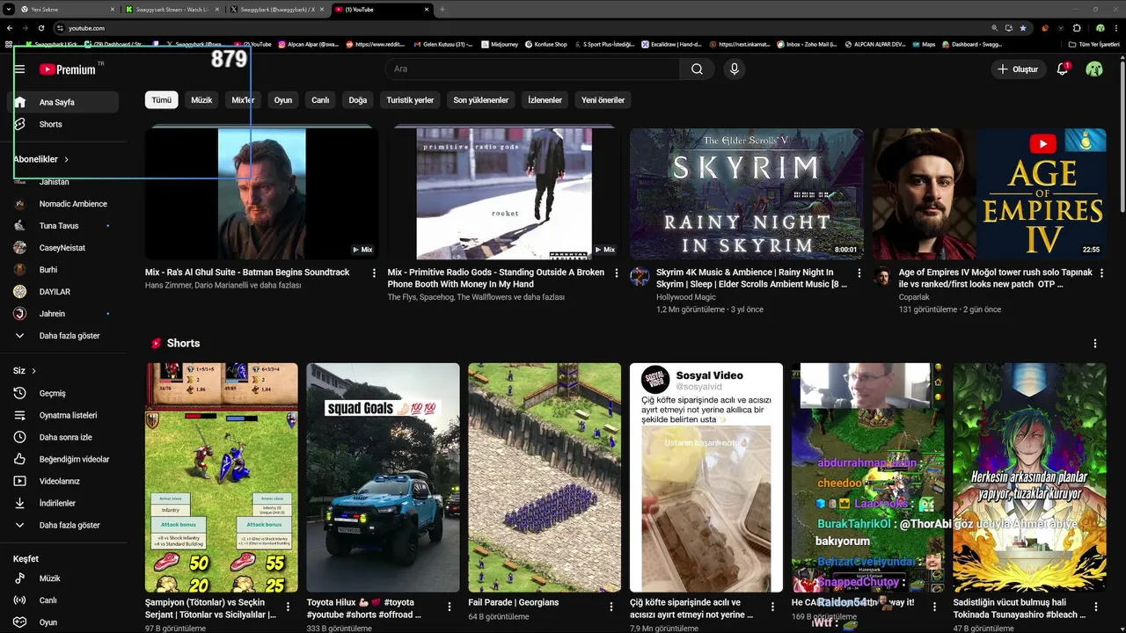Open options for Fail Parade Georgians short
This screenshot has width=1126, height=633.
[611, 607]
